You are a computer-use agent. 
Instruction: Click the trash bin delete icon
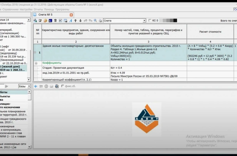point(55,20)
